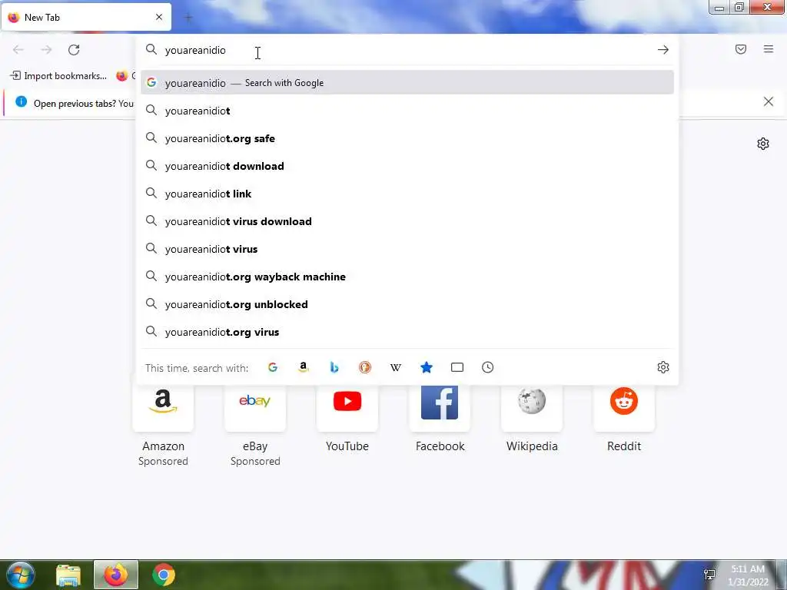The image size is (787, 590).
Task: Search this time with Wikipedia icon
Action: click(396, 367)
